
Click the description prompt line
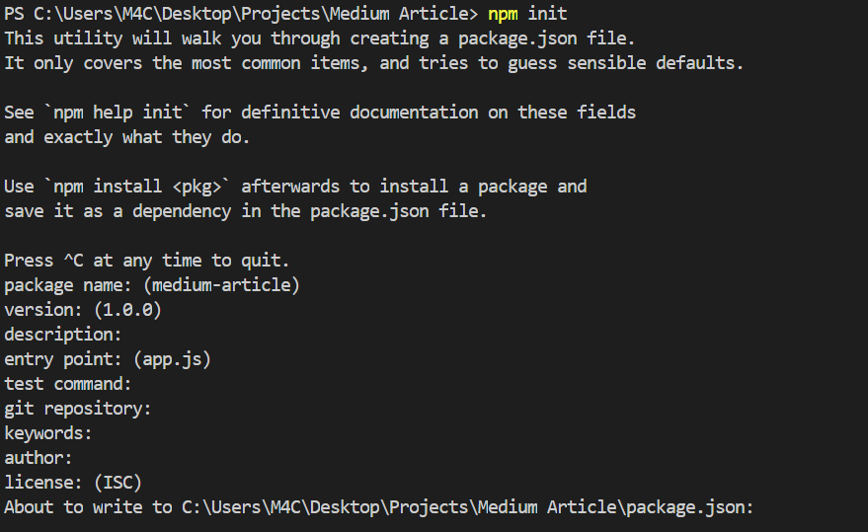pyautogui.click(x=63, y=335)
